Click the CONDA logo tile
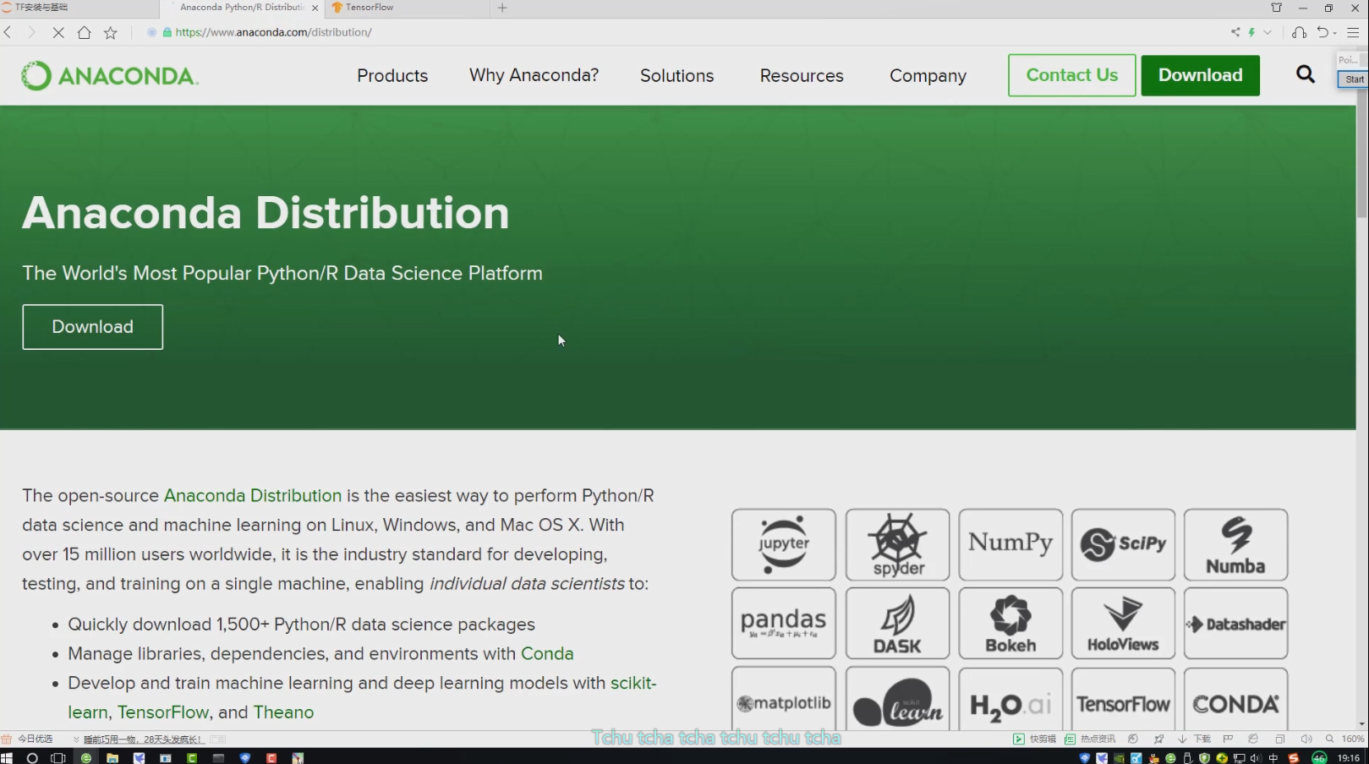 coord(1235,700)
